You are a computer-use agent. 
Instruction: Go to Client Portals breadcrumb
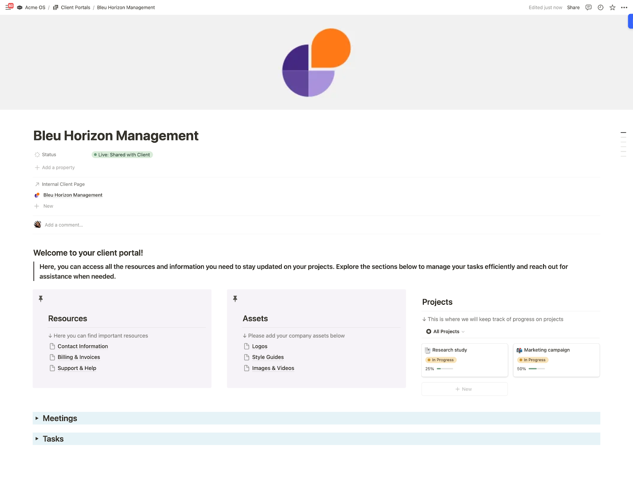pyautogui.click(x=76, y=8)
